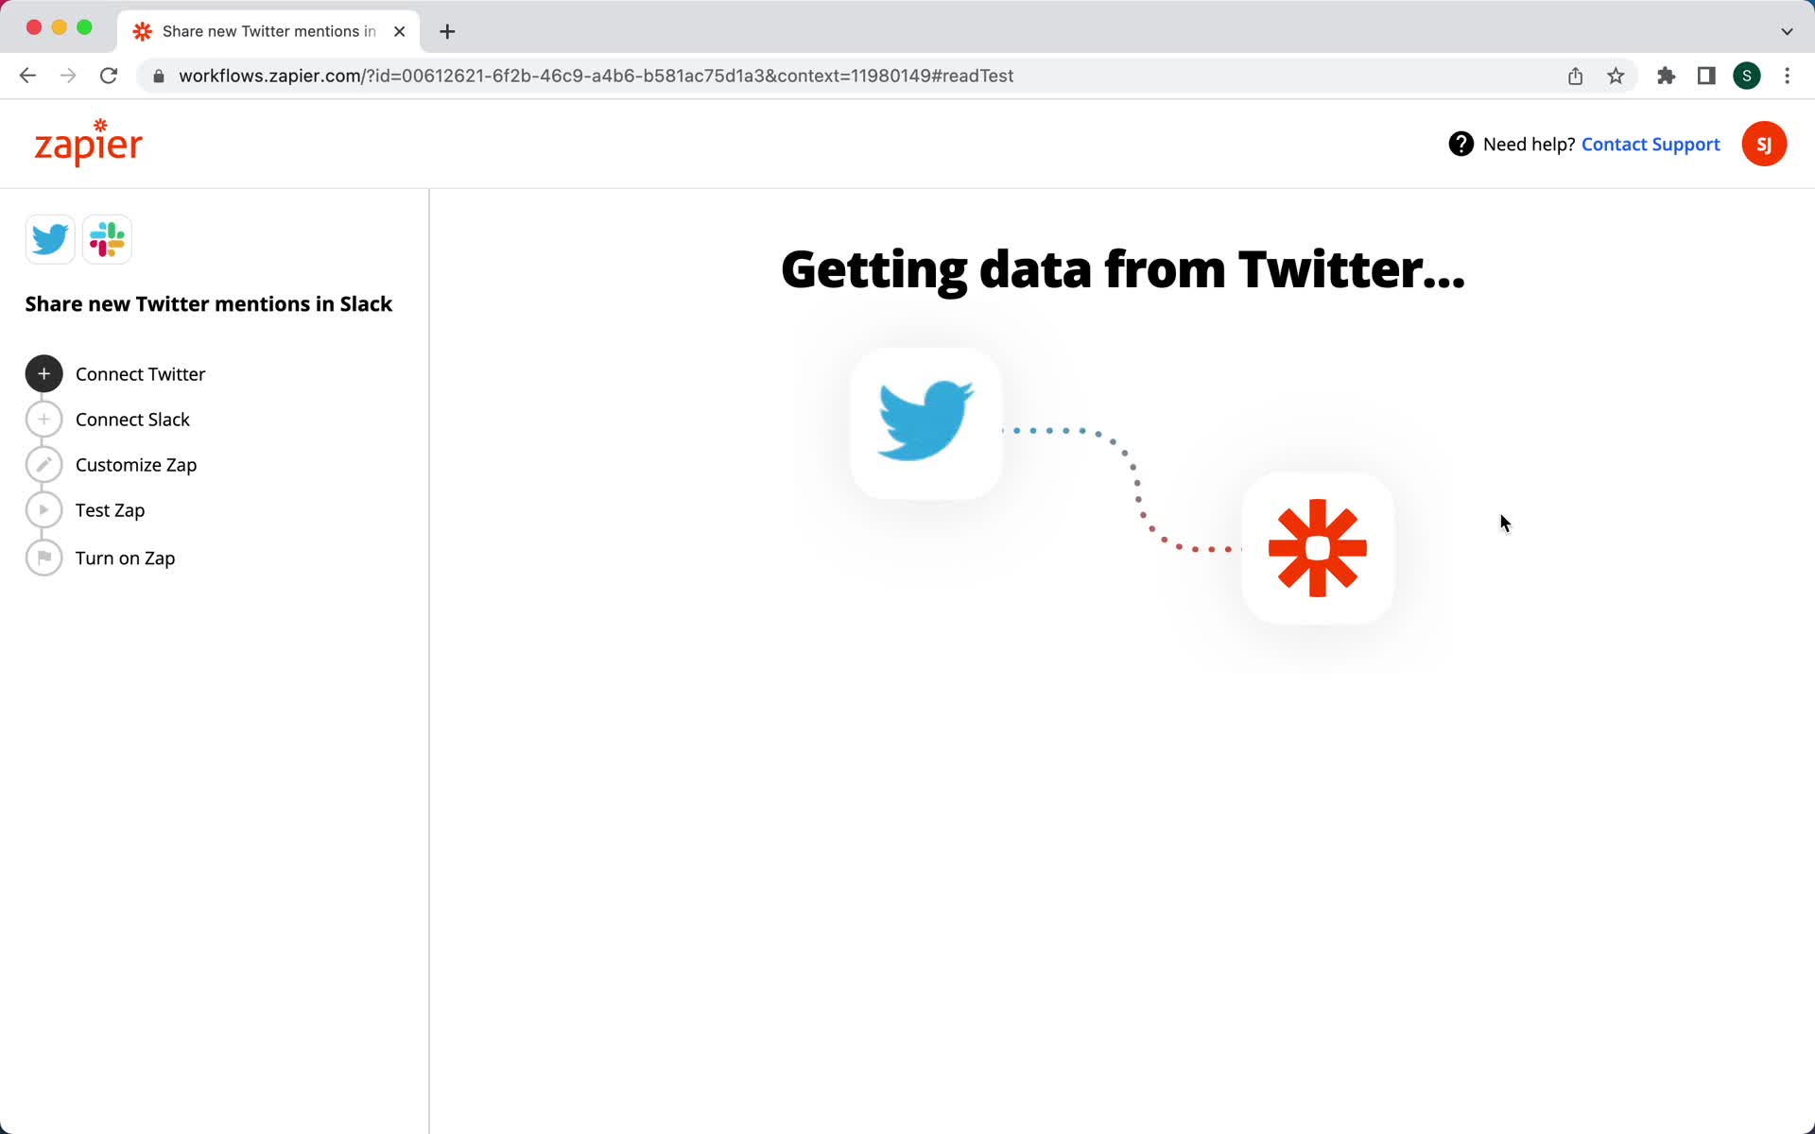Click the Connect Slack step circle
The height and width of the screenshot is (1134, 1815).
pyautogui.click(x=44, y=418)
